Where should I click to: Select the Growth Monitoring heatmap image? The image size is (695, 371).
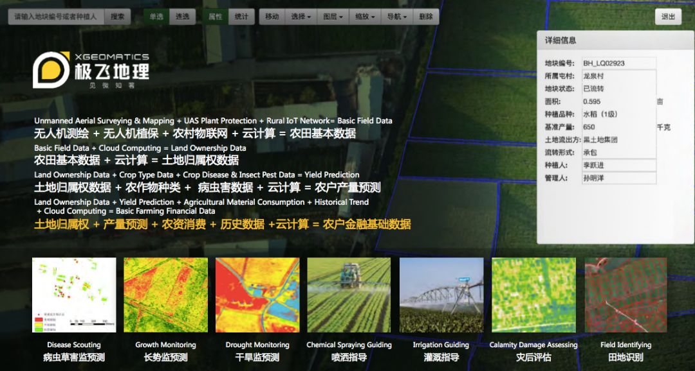165,295
